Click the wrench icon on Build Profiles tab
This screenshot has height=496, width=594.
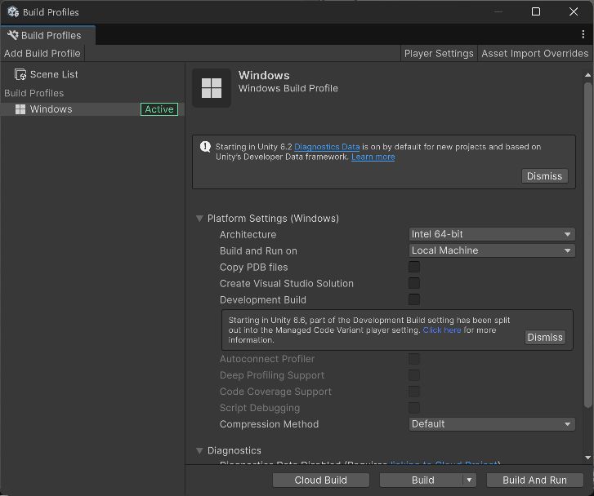pyautogui.click(x=13, y=35)
